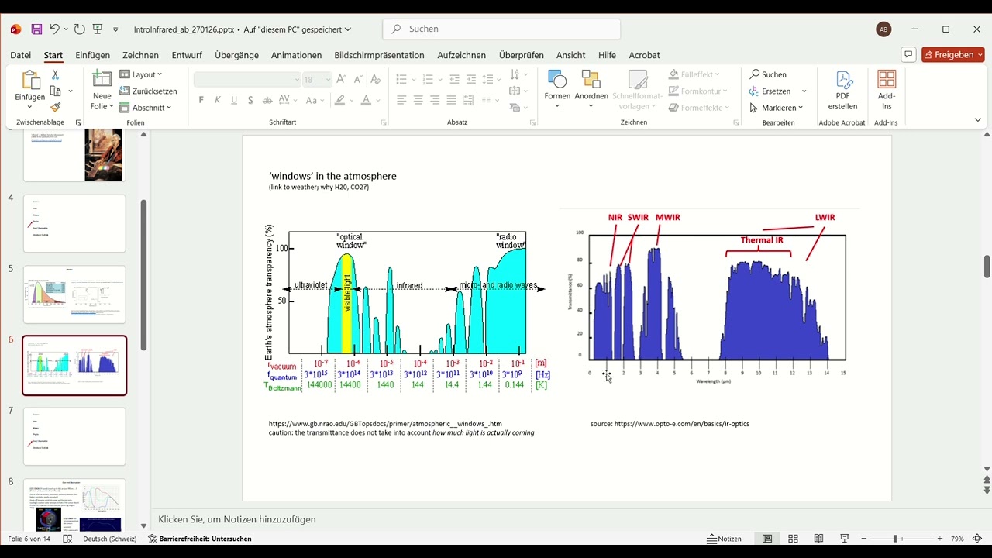
Task: Click the Suchen search box in title bar
Action: click(x=501, y=29)
